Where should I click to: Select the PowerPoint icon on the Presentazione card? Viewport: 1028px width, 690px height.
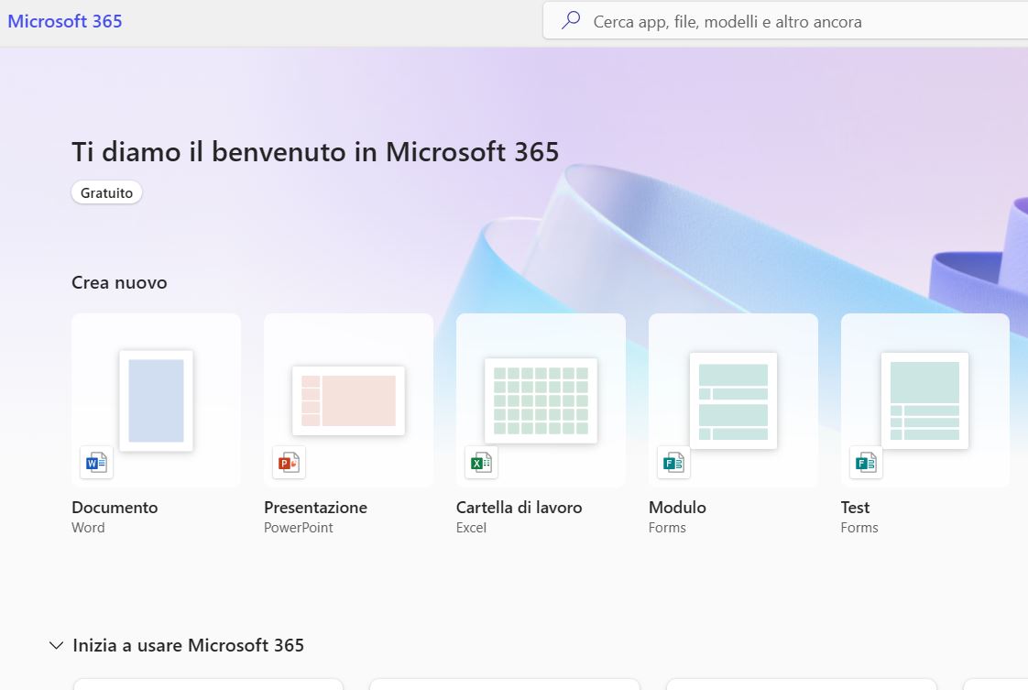(289, 462)
